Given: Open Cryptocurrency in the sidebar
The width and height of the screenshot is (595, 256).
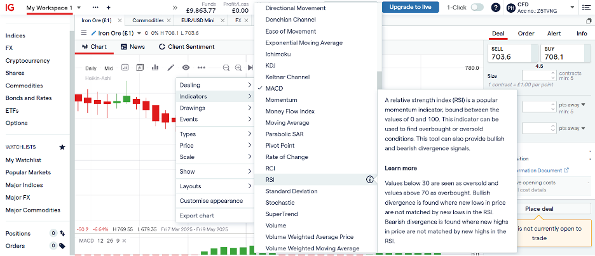Looking at the screenshot, I should pyautogui.click(x=27, y=60).
